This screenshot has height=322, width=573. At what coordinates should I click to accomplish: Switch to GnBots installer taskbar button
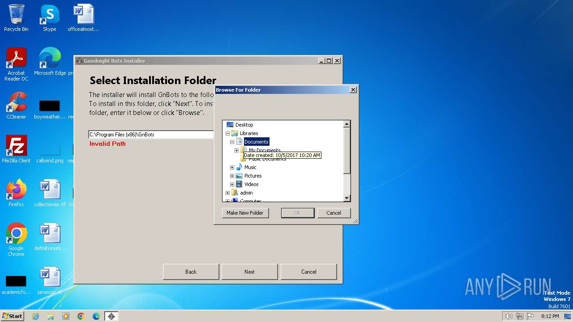111,316
